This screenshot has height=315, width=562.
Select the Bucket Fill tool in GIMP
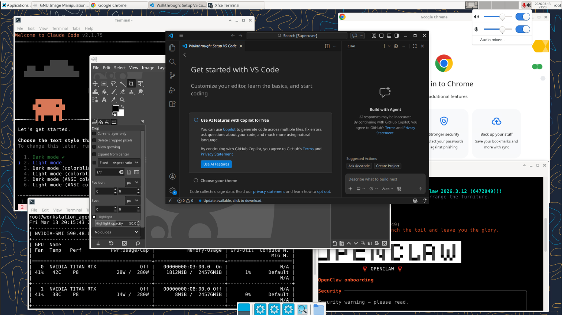[x=104, y=92]
